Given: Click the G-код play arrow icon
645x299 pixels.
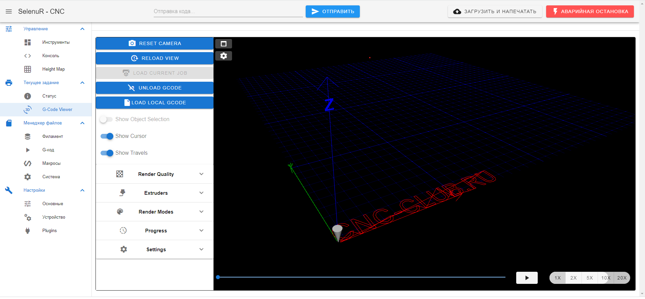Looking at the screenshot, I should point(28,150).
